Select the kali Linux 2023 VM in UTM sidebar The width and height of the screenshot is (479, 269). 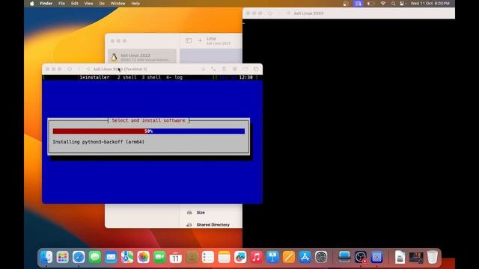point(142,57)
